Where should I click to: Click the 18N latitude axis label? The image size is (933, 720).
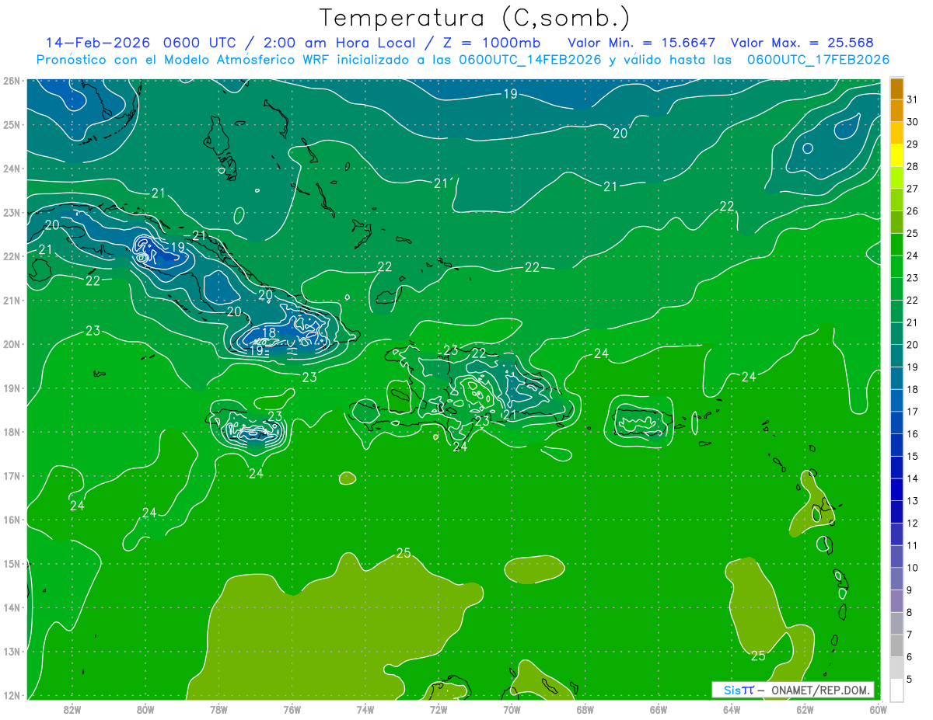(11, 432)
